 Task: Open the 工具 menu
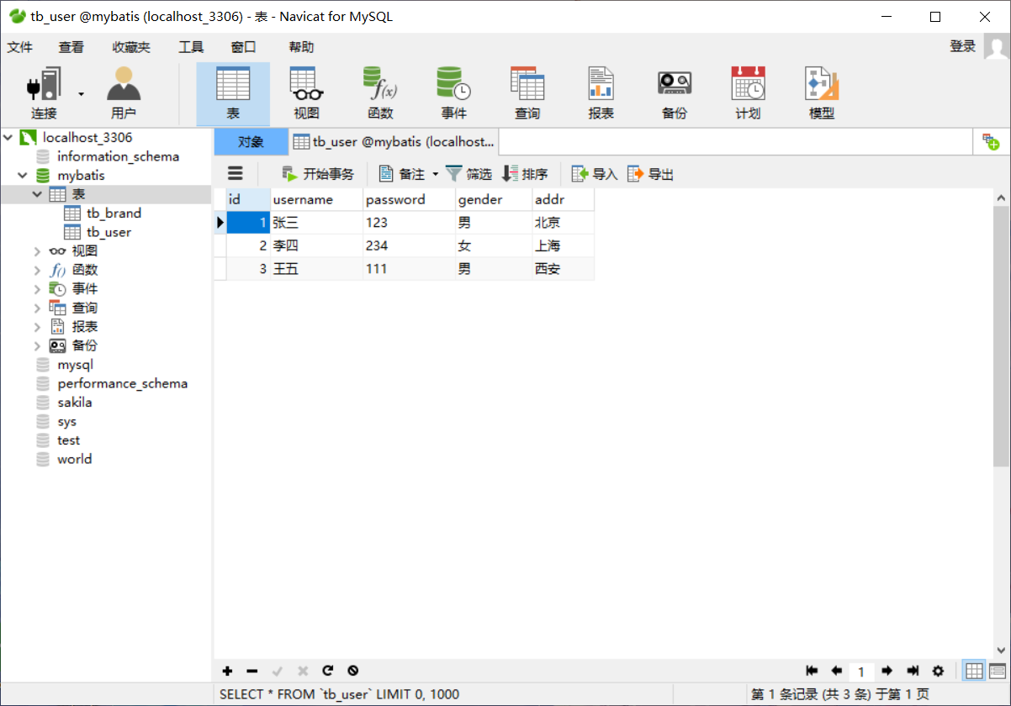[x=191, y=47]
